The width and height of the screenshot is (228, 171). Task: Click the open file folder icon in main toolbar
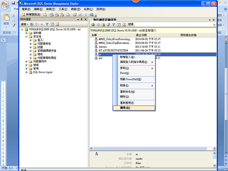coord(75,15)
